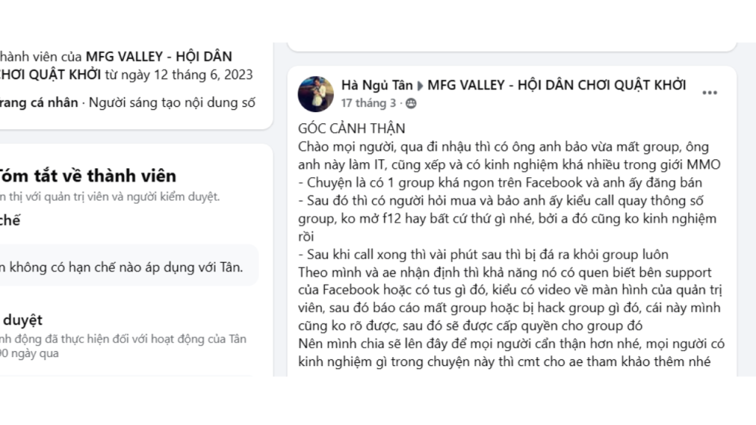Screen dimensions: 756x425
Task: Click the Tóm tắt về thành viên heading
Action: tap(87, 176)
